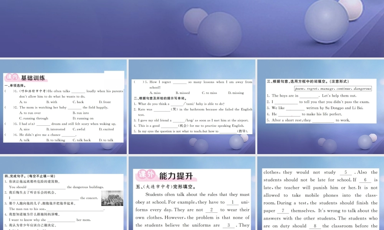
Task: Choose option 'B. with' in question 1
Action: (52, 102)
